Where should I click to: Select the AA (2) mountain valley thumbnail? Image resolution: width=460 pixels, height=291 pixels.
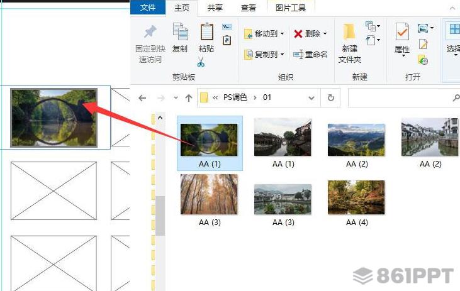(x=356, y=140)
